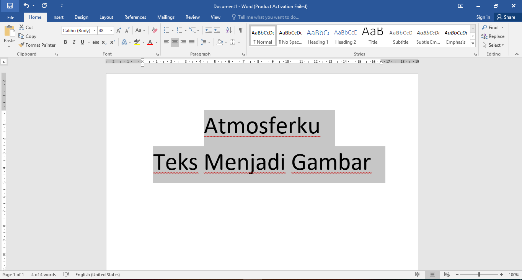Click the Save icon in the title bar
Image resolution: width=522 pixels, height=280 pixels.
(10, 6)
